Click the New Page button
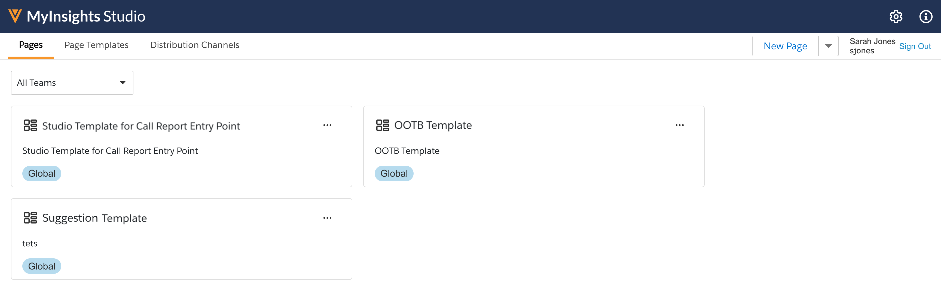Viewport: 941px width, 294px height. (785, 46)
